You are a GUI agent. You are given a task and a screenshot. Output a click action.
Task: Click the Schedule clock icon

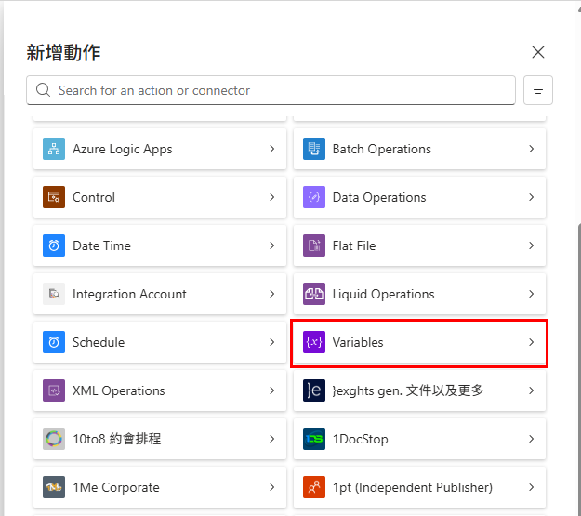pos(54,342)
